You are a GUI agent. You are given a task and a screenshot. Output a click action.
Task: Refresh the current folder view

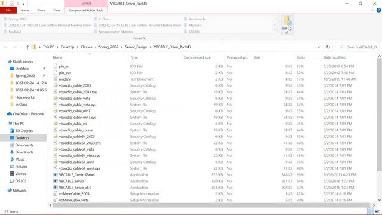pyautogui.click(x=328, y=47)
